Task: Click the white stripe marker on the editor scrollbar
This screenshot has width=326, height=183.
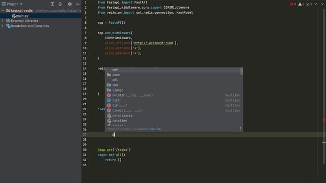Action: coord(324,142)
